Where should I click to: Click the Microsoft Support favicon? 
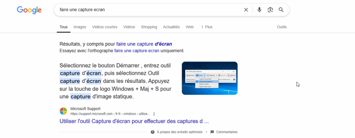point(63,111)
